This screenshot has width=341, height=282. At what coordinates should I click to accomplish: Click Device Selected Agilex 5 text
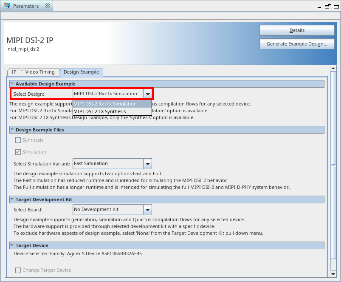[x=78, y=254]
